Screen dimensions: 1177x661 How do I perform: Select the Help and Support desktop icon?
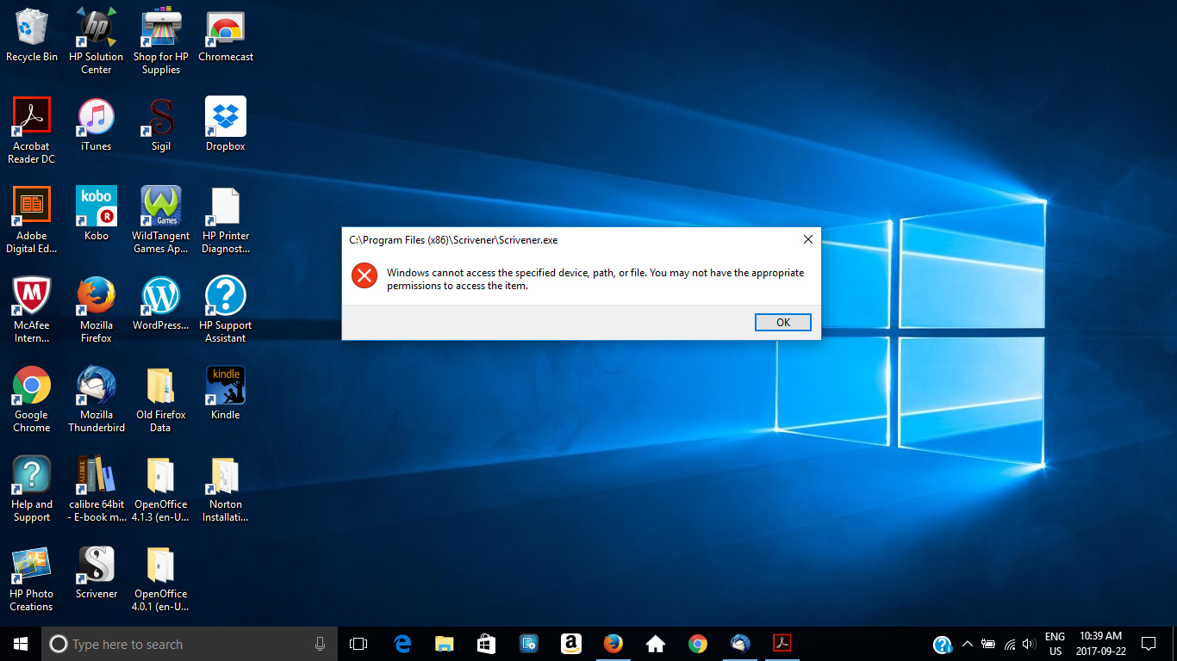click(32, 489)
